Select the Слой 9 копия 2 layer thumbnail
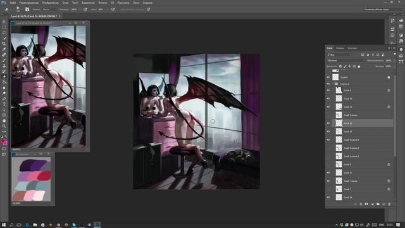Screen dimensions: 405x228 (x=339, y=156)
